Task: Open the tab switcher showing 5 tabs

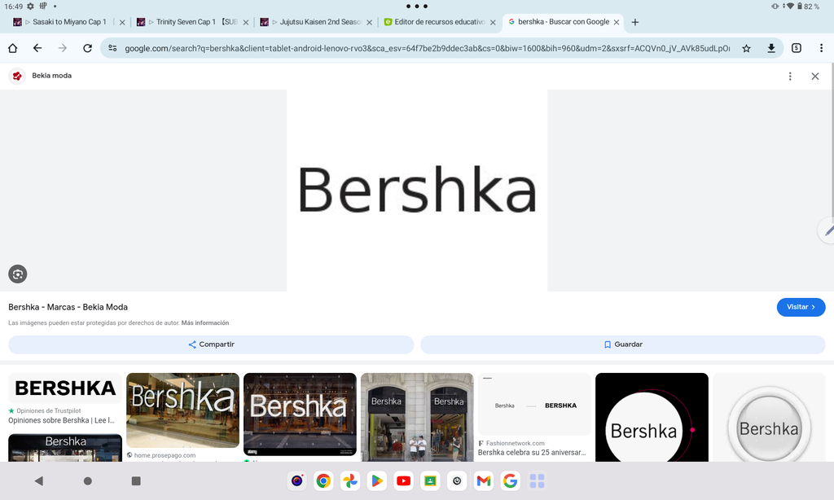Action: click(x=797, y=48)
